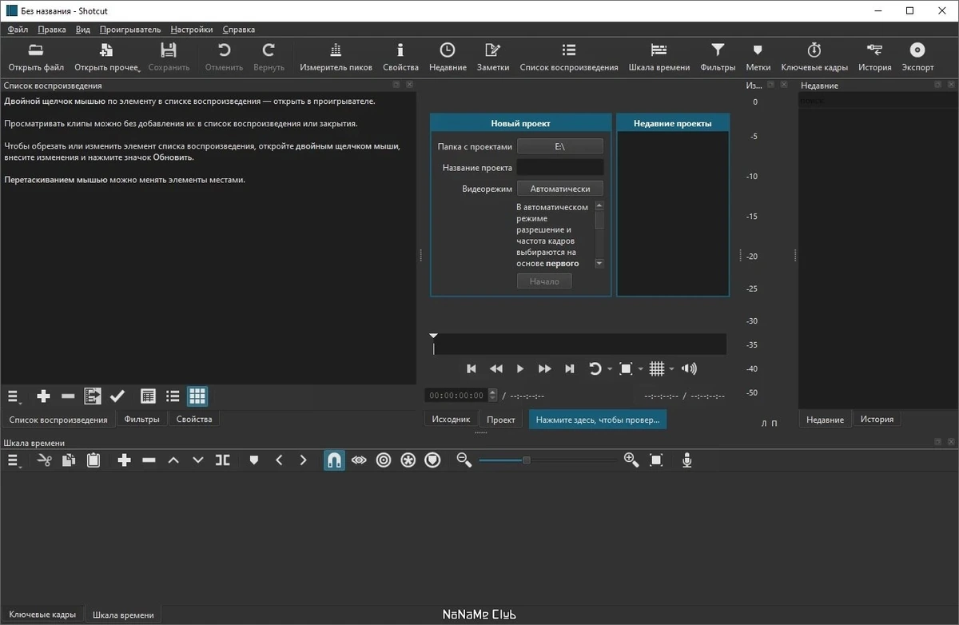Click the player rewind button
The image size is (959, 625).
point(496,368)
